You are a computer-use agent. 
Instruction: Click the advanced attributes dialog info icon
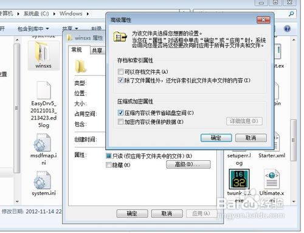120,36
